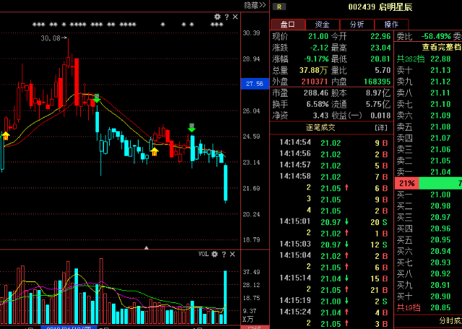Select the 14:15:24 trade row at 21.04
The image size is (462, 329).
[x=334, y=312]
